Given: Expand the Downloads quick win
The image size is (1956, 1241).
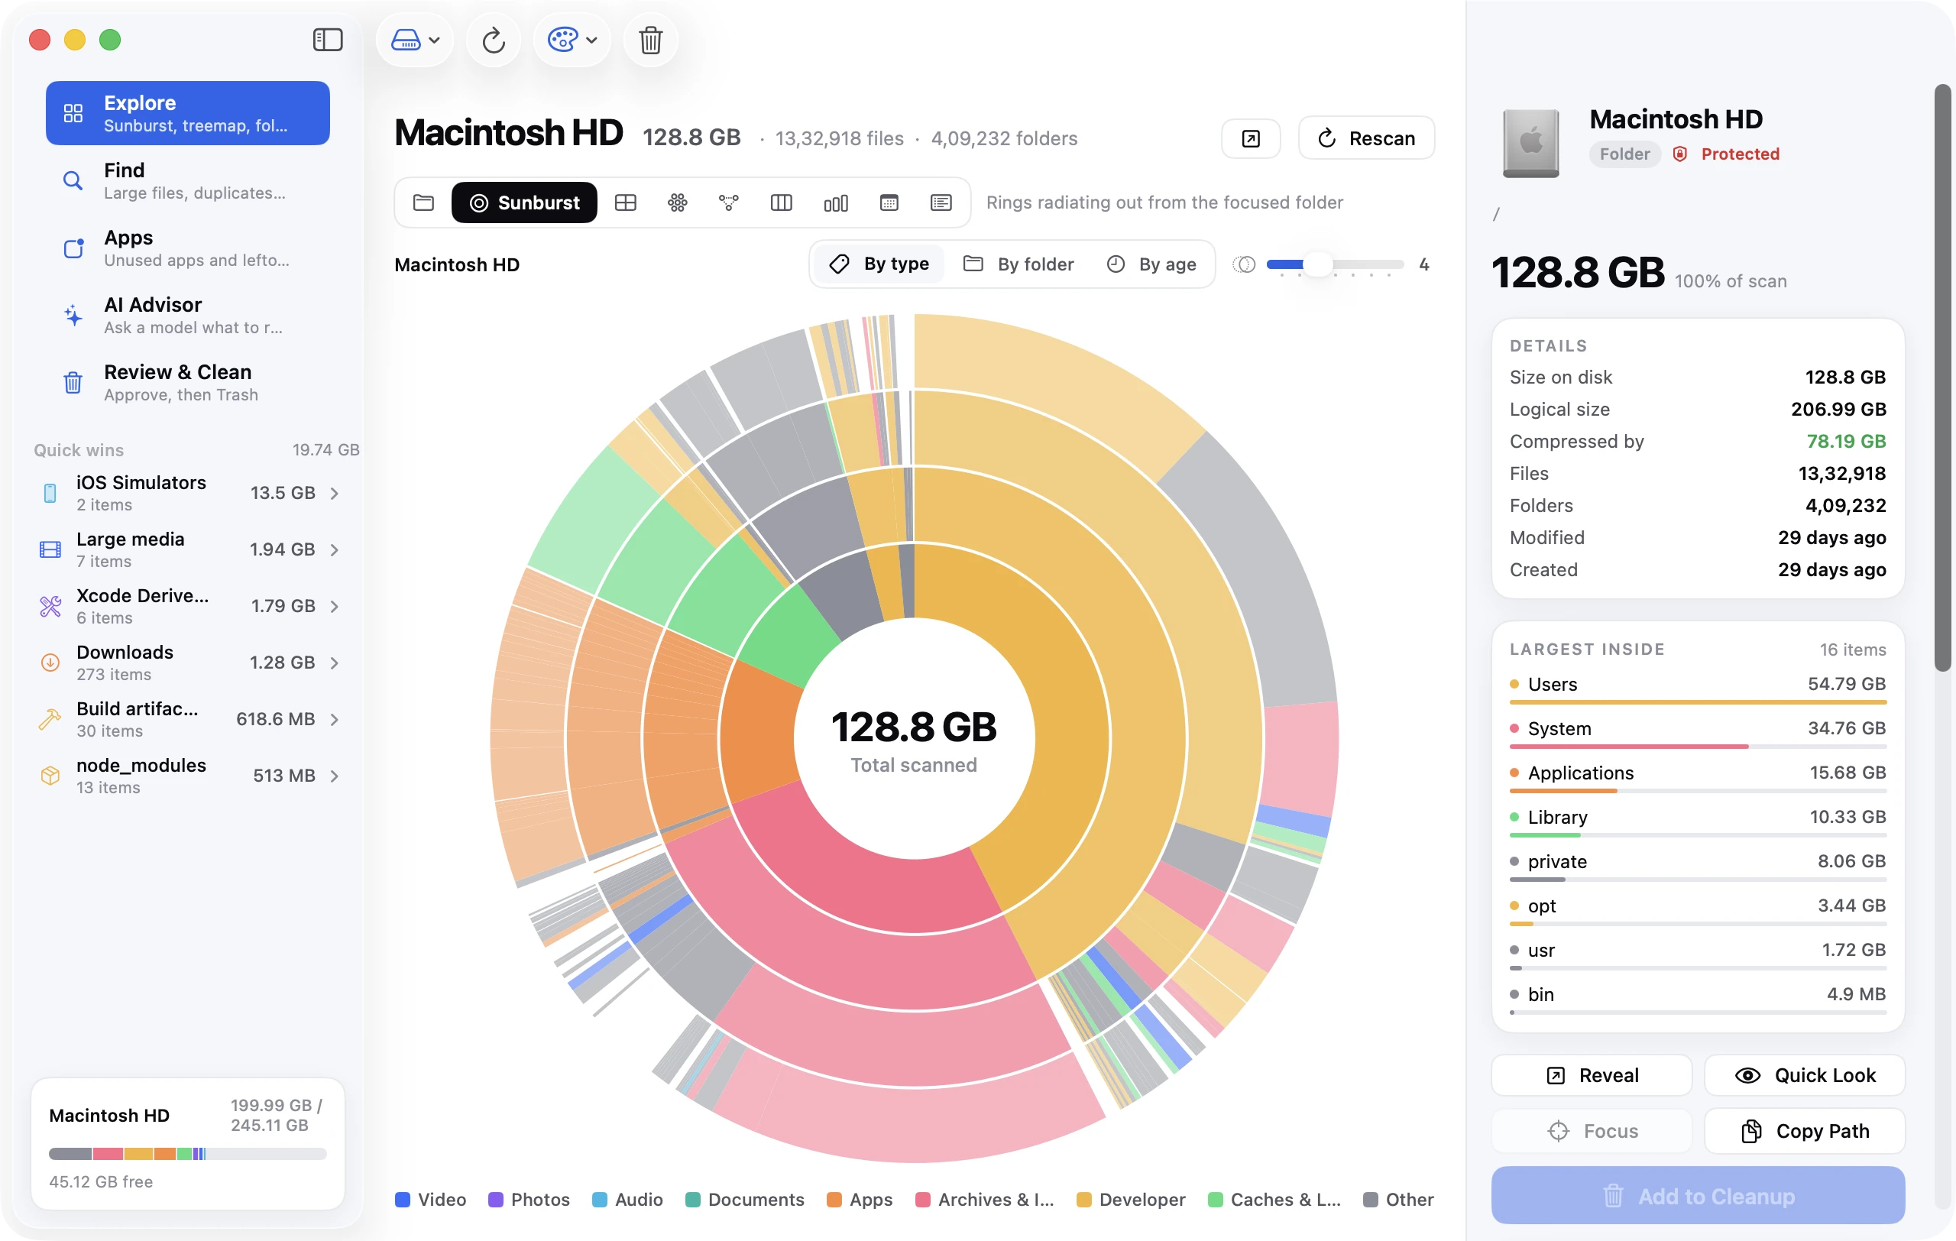Looking at the screenshot, I should 188,663.
